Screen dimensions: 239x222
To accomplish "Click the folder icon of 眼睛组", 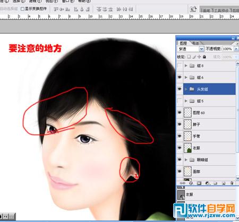I will (192, 160).
